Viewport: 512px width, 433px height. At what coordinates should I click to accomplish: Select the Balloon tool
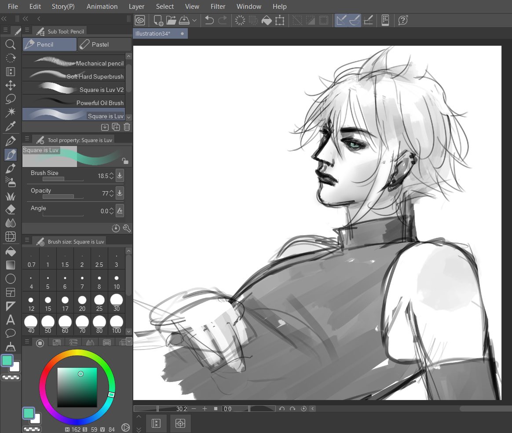(x=11, y=333)
